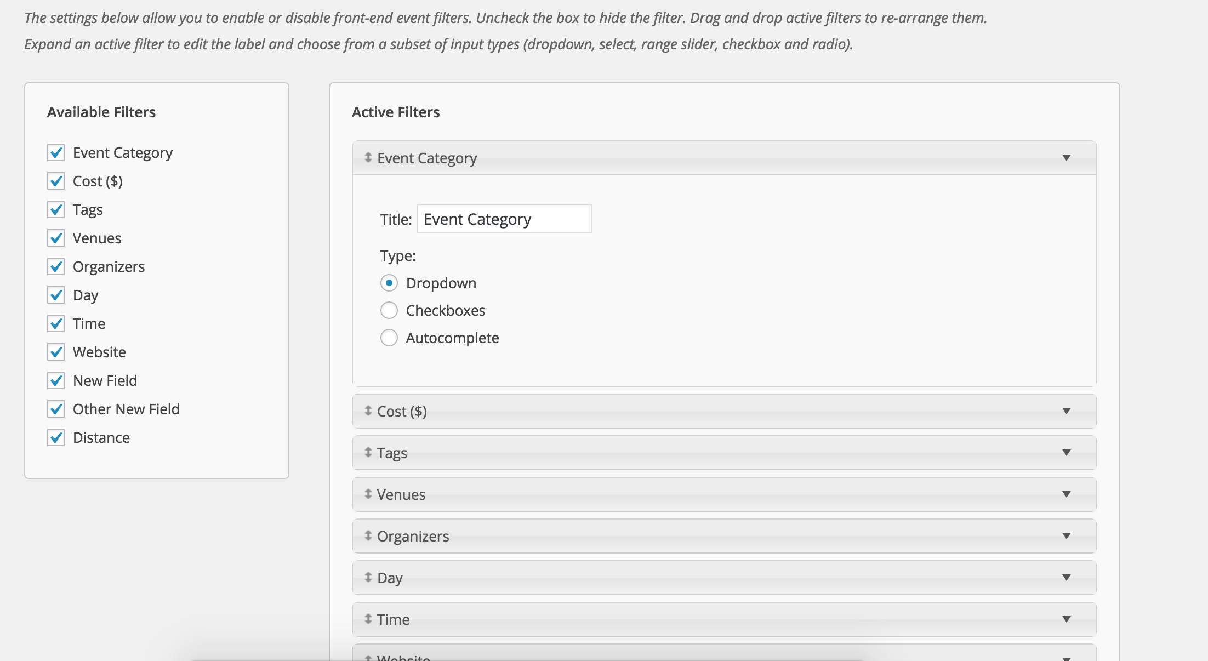Viewport: 1208px width, 661px height.
Task: Select the Checkboxes type radio option
Action: click(x=389, y=311)
